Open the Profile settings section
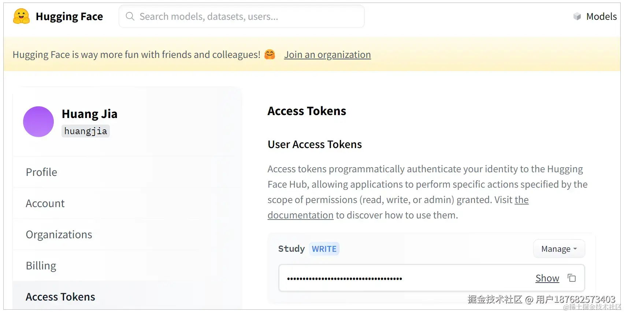This screenshot has height=313, width=624. click(x=41, y=172)
